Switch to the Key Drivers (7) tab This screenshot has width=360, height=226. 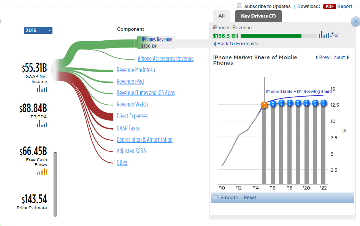click(x=258, y=16)
